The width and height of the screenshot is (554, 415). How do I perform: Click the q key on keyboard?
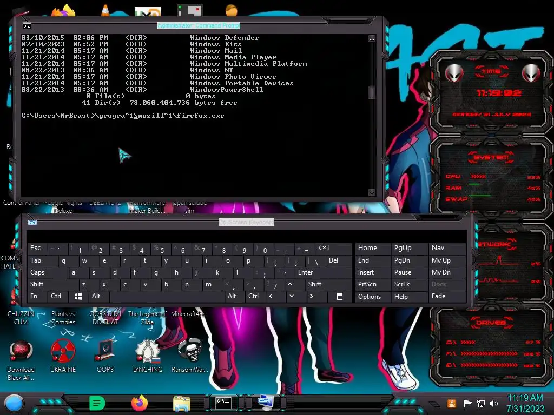click(x=68, y=261)
